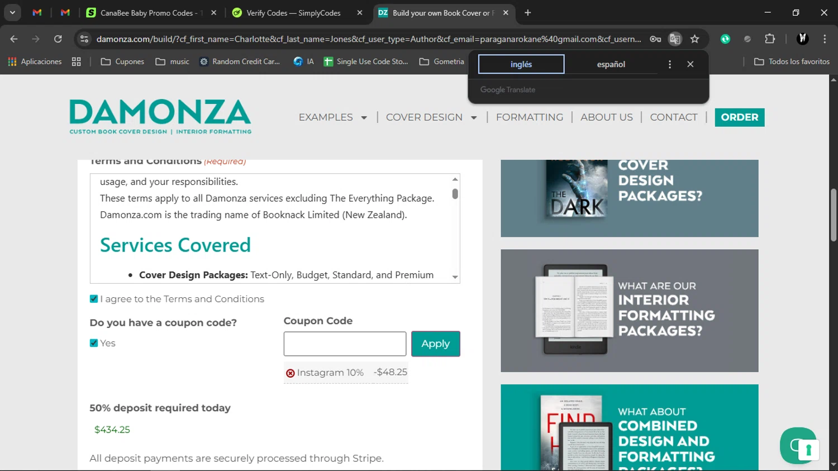Click the page scrollbar thumb

pos(834,215)
